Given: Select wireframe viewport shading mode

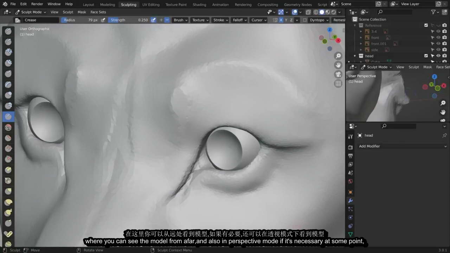Looking at the screenshot, I should (316, 12).
